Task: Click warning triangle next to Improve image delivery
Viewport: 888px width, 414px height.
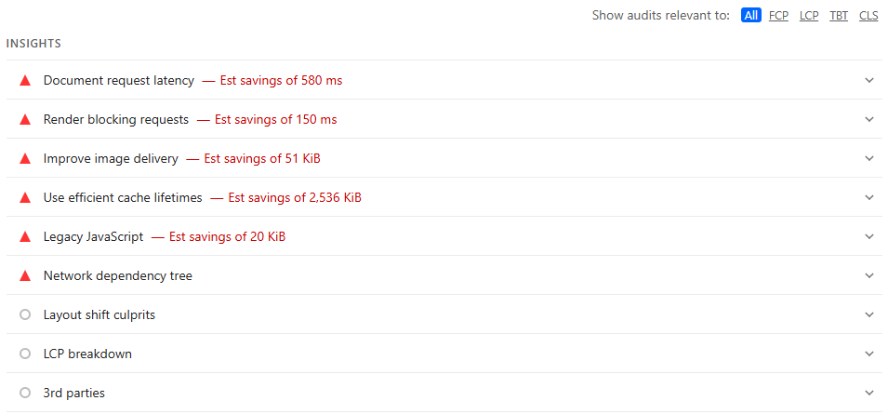Action: click(25, 159)
